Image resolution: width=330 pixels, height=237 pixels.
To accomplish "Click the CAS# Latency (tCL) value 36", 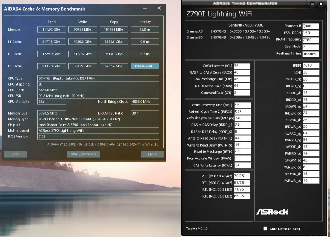I will coord(242,66).
